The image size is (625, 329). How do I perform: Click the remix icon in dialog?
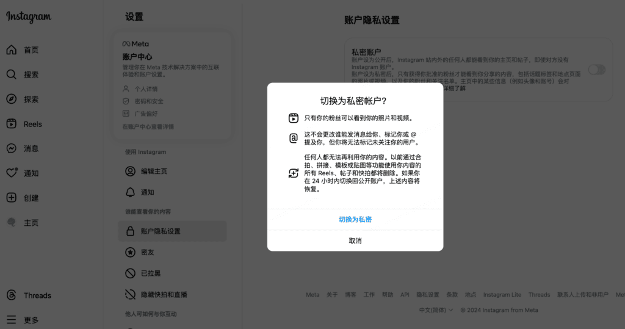pos(294,173)
